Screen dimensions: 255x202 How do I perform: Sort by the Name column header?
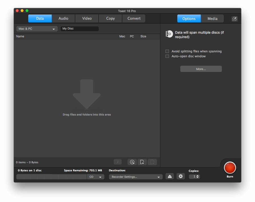click(x=20, y=36)
